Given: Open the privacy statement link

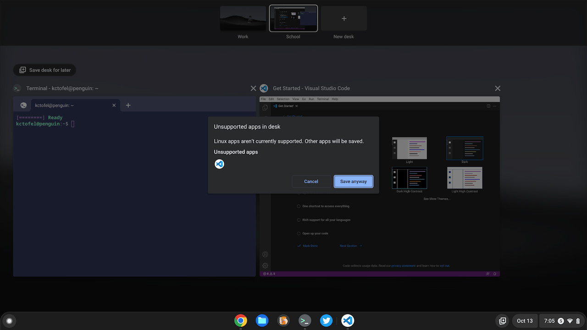Looking at the screenshot, I should (x=404, y=266).
